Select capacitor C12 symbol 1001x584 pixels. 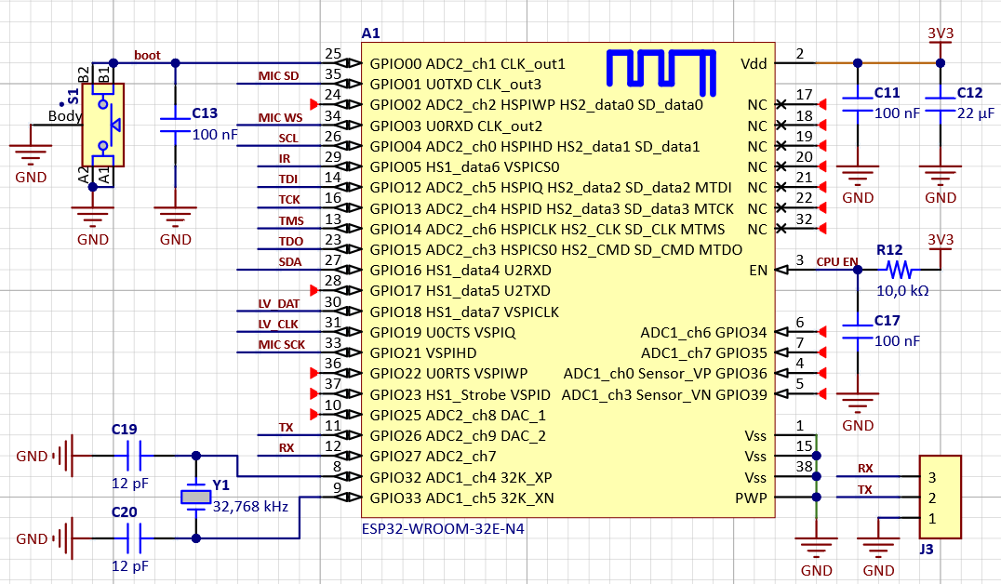pos(941,105)
